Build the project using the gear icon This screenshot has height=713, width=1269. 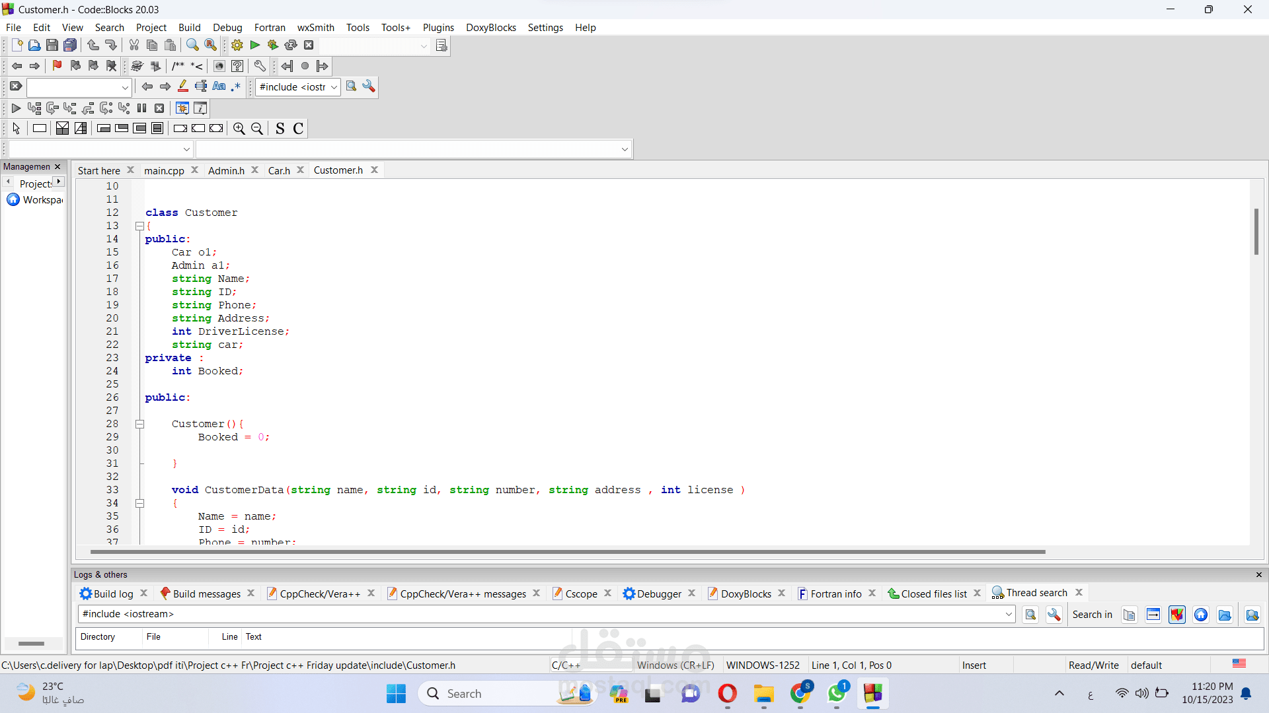[x=236, y=45]
